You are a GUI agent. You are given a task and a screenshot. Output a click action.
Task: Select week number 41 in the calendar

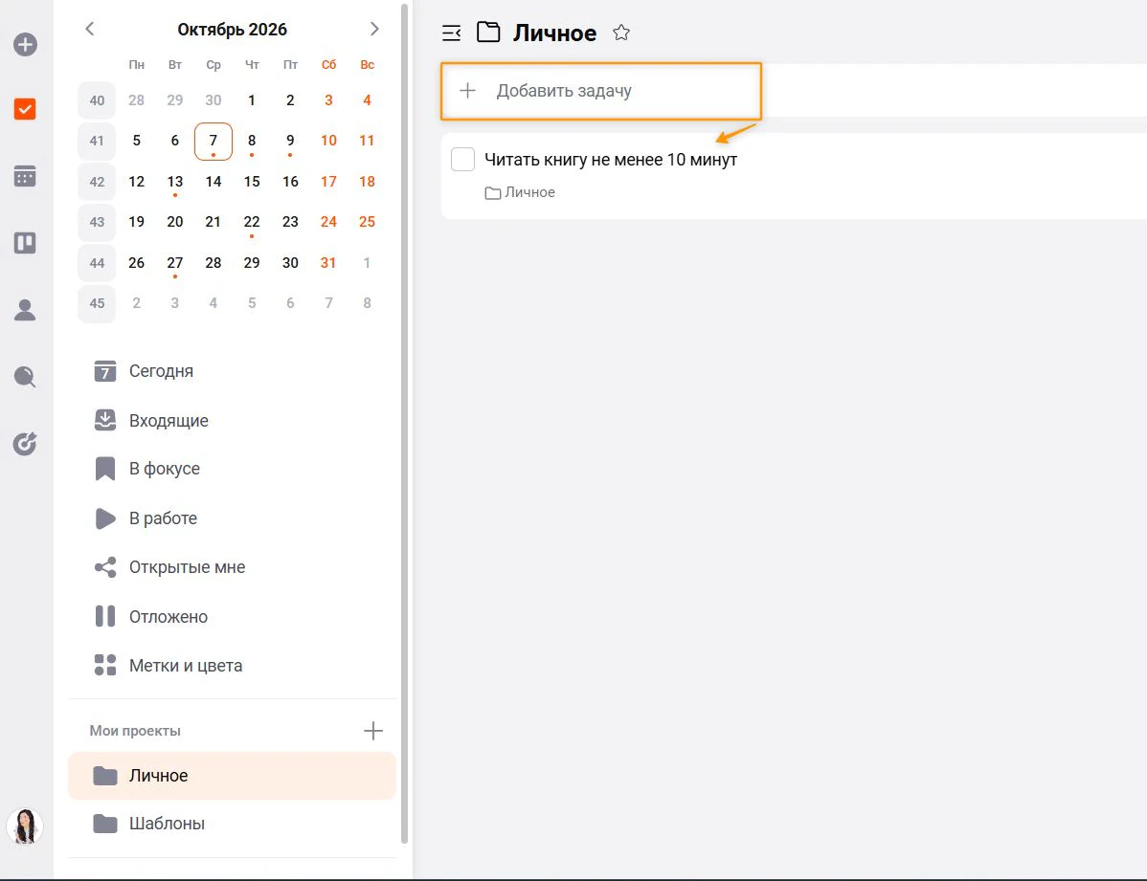97,142
